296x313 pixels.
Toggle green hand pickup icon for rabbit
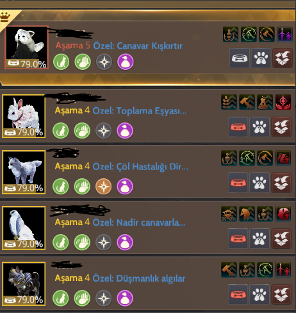point(82,131)
